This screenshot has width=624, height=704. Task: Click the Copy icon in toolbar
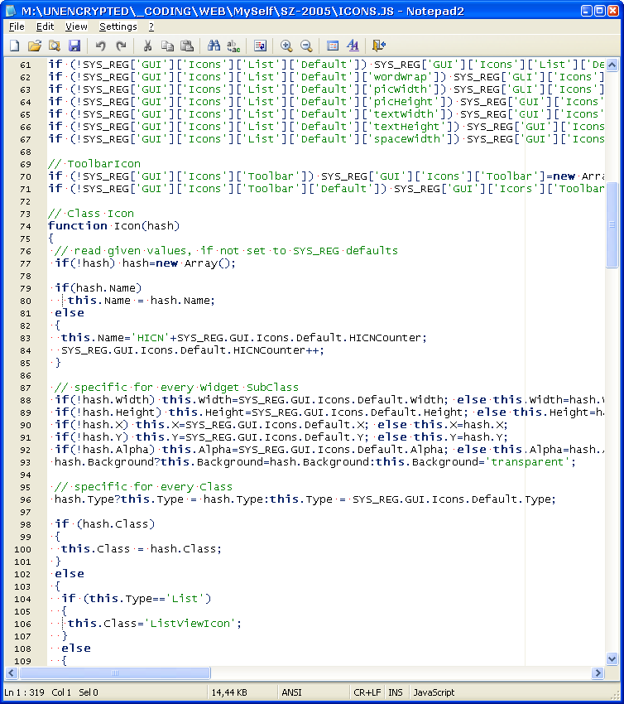pyautogui.click(x=167, y=46)
